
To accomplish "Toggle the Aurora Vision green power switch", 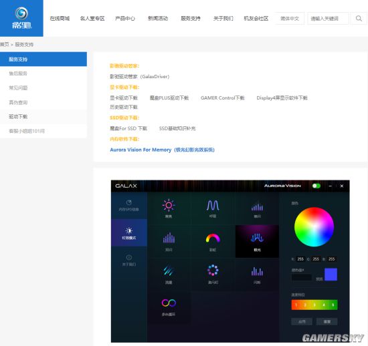I will 316,186.
